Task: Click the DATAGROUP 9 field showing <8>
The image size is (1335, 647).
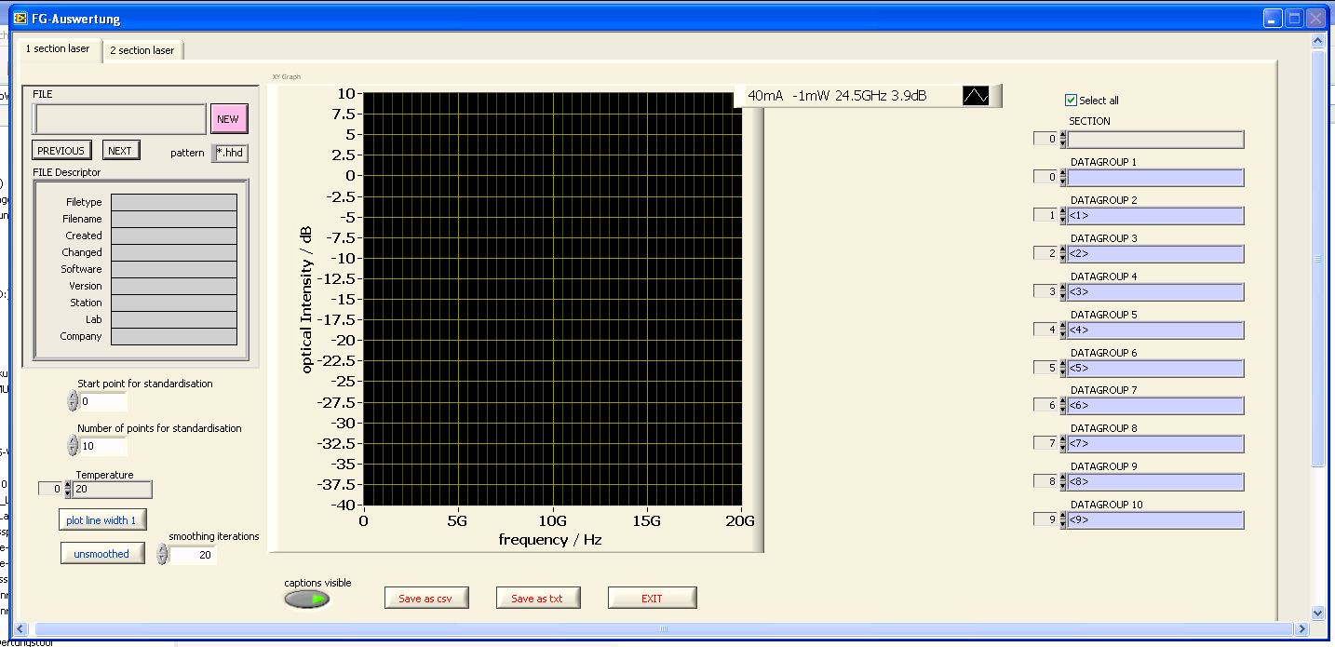Action: click(1155, 481)
